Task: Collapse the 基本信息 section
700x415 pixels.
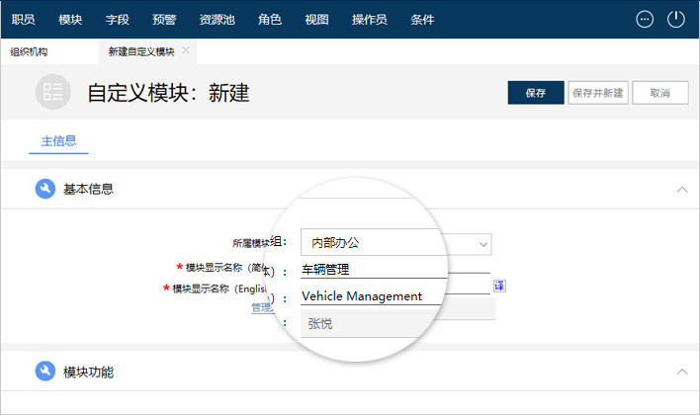Action: 680,189
